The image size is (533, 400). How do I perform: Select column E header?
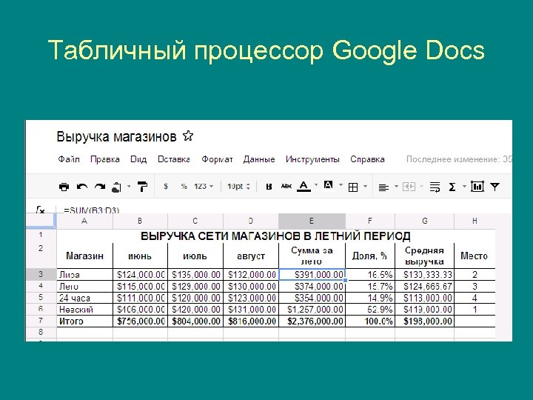pos(312,221)
